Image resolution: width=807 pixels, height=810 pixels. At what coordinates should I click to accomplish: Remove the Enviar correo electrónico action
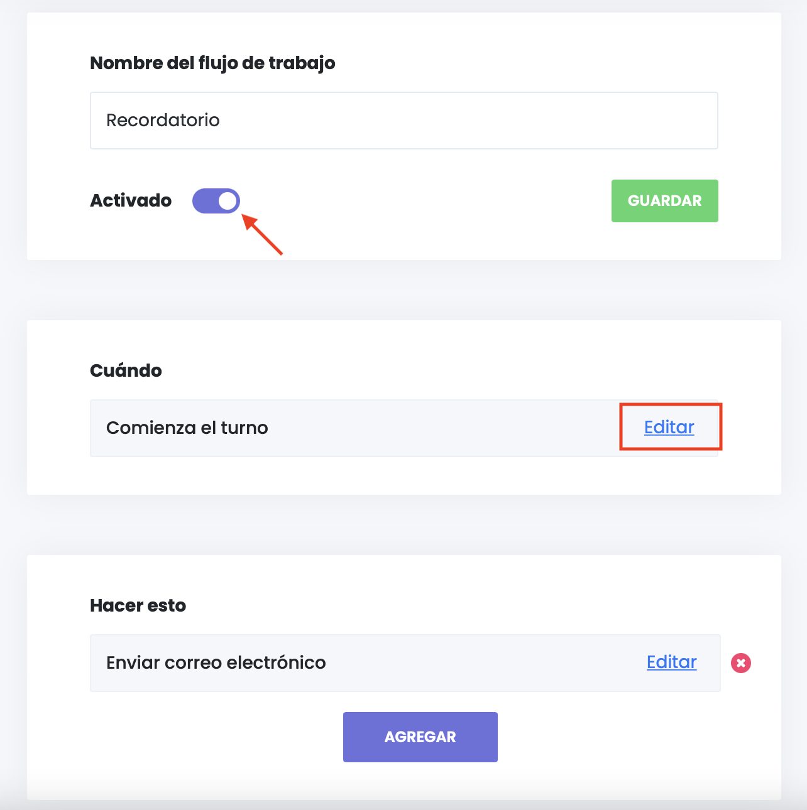[741, 663]
